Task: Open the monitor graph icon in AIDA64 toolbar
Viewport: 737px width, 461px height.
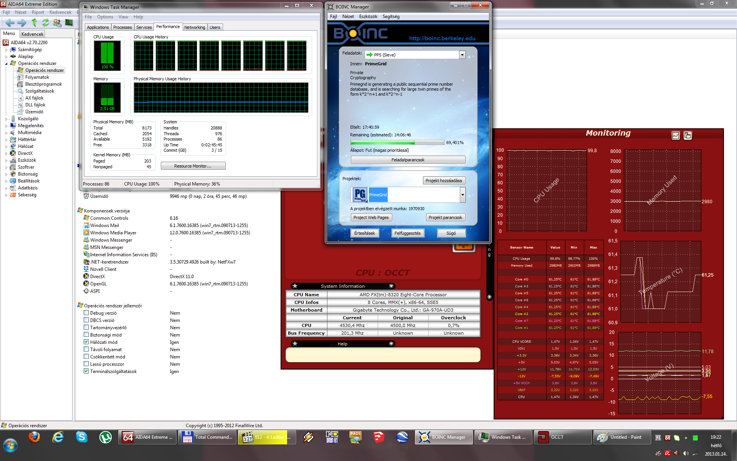Action: pos(69,23)
